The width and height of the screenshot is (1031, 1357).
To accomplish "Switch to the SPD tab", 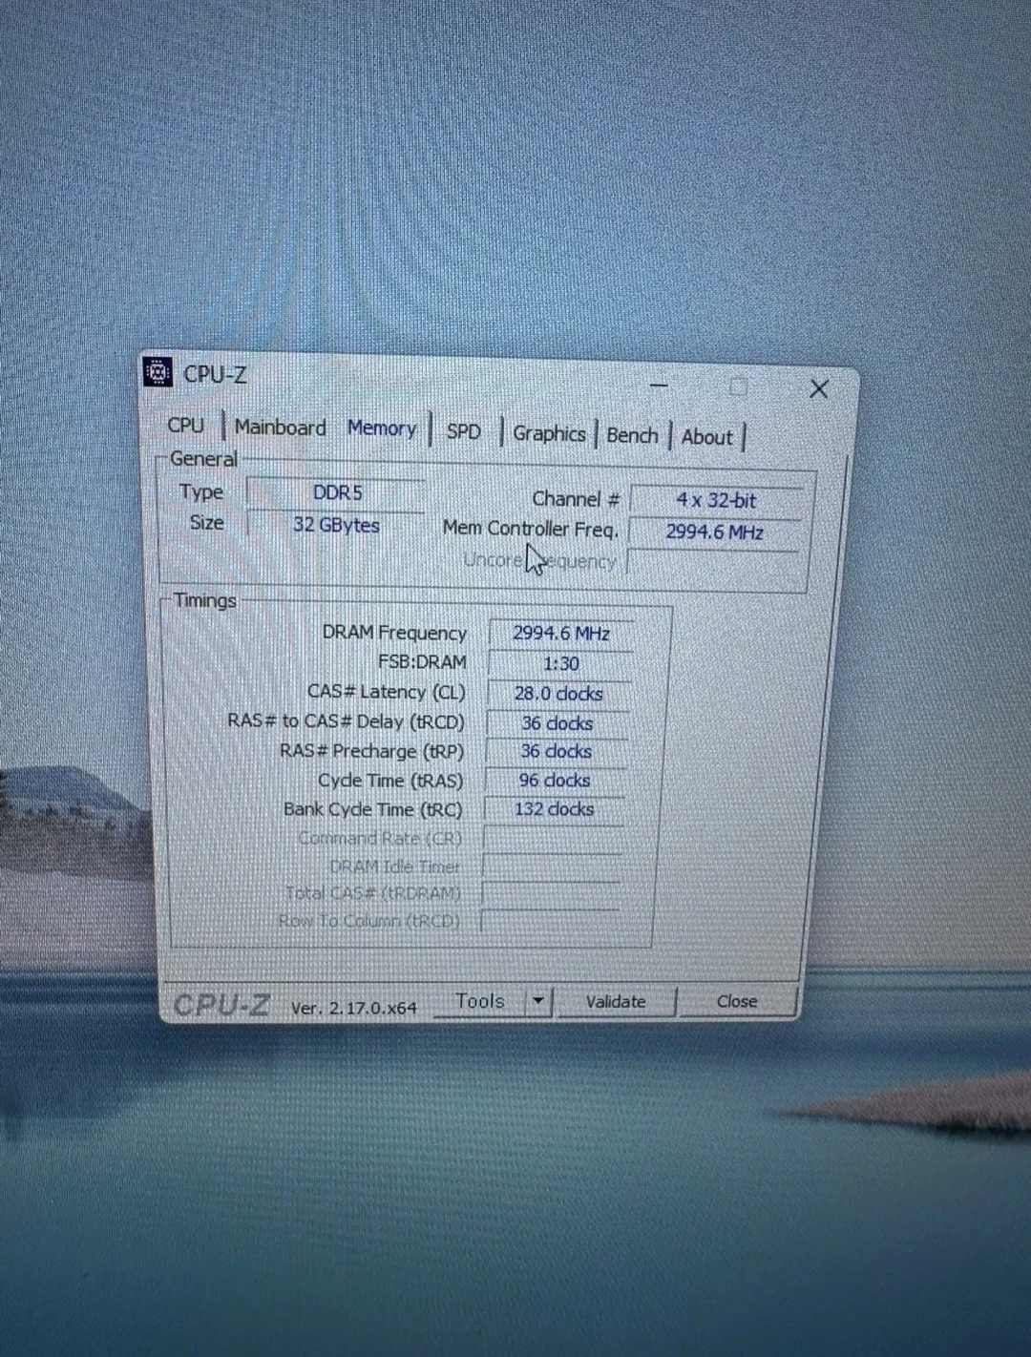I will [x=464, y=431].
